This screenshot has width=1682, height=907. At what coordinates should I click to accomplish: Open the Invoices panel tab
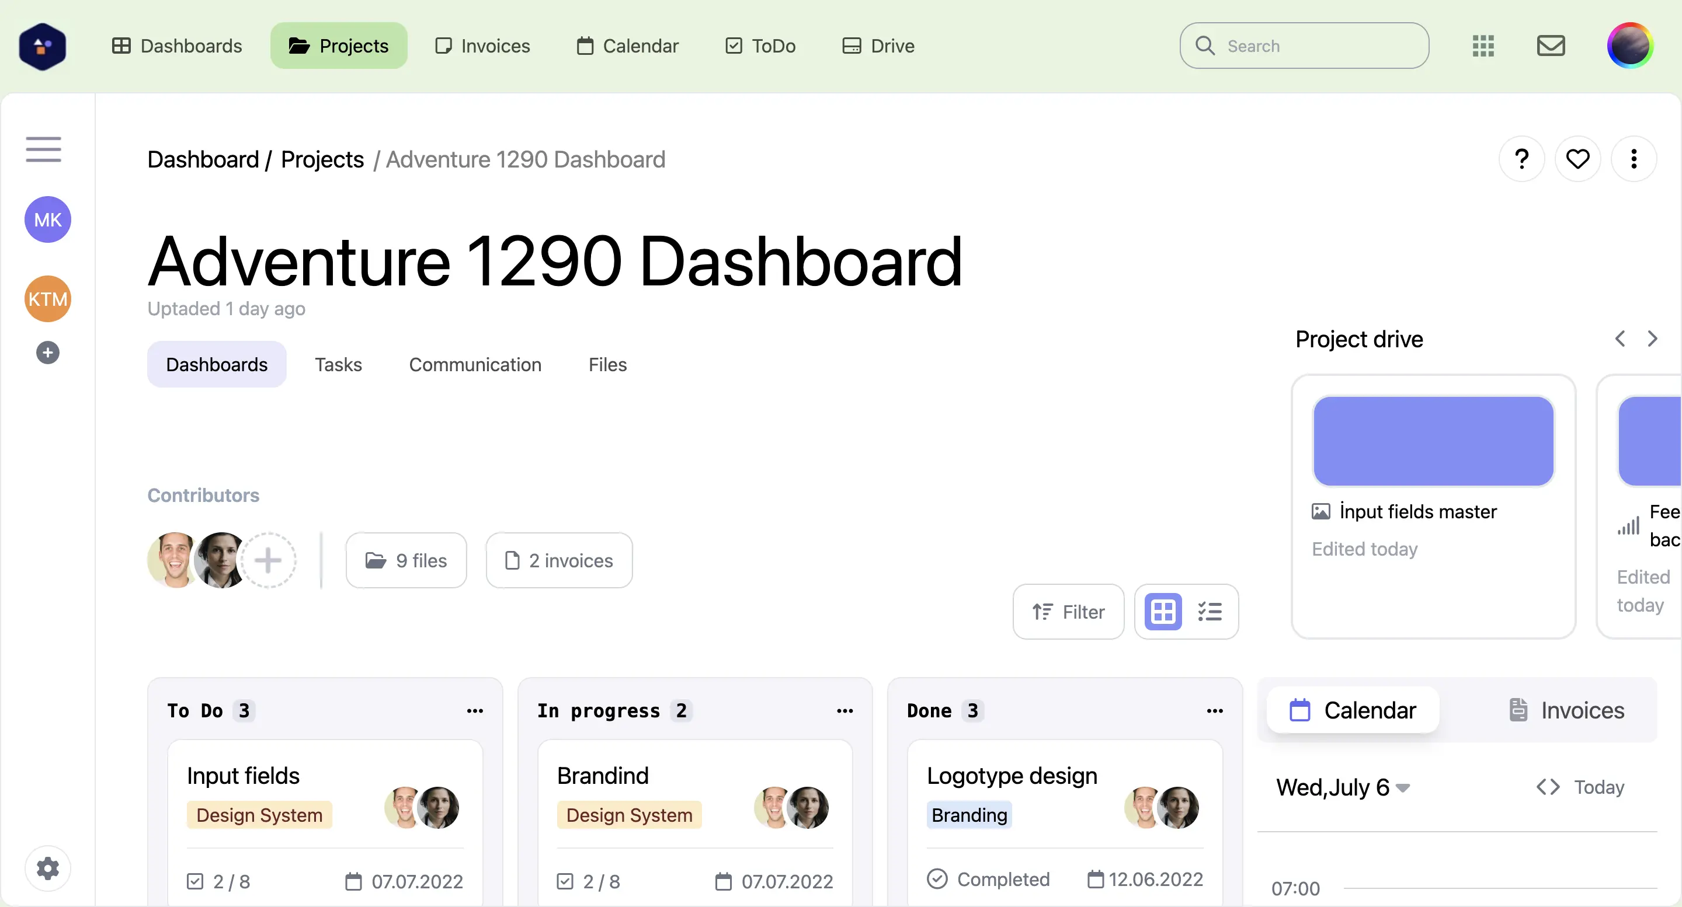(x=1566, y=709)
